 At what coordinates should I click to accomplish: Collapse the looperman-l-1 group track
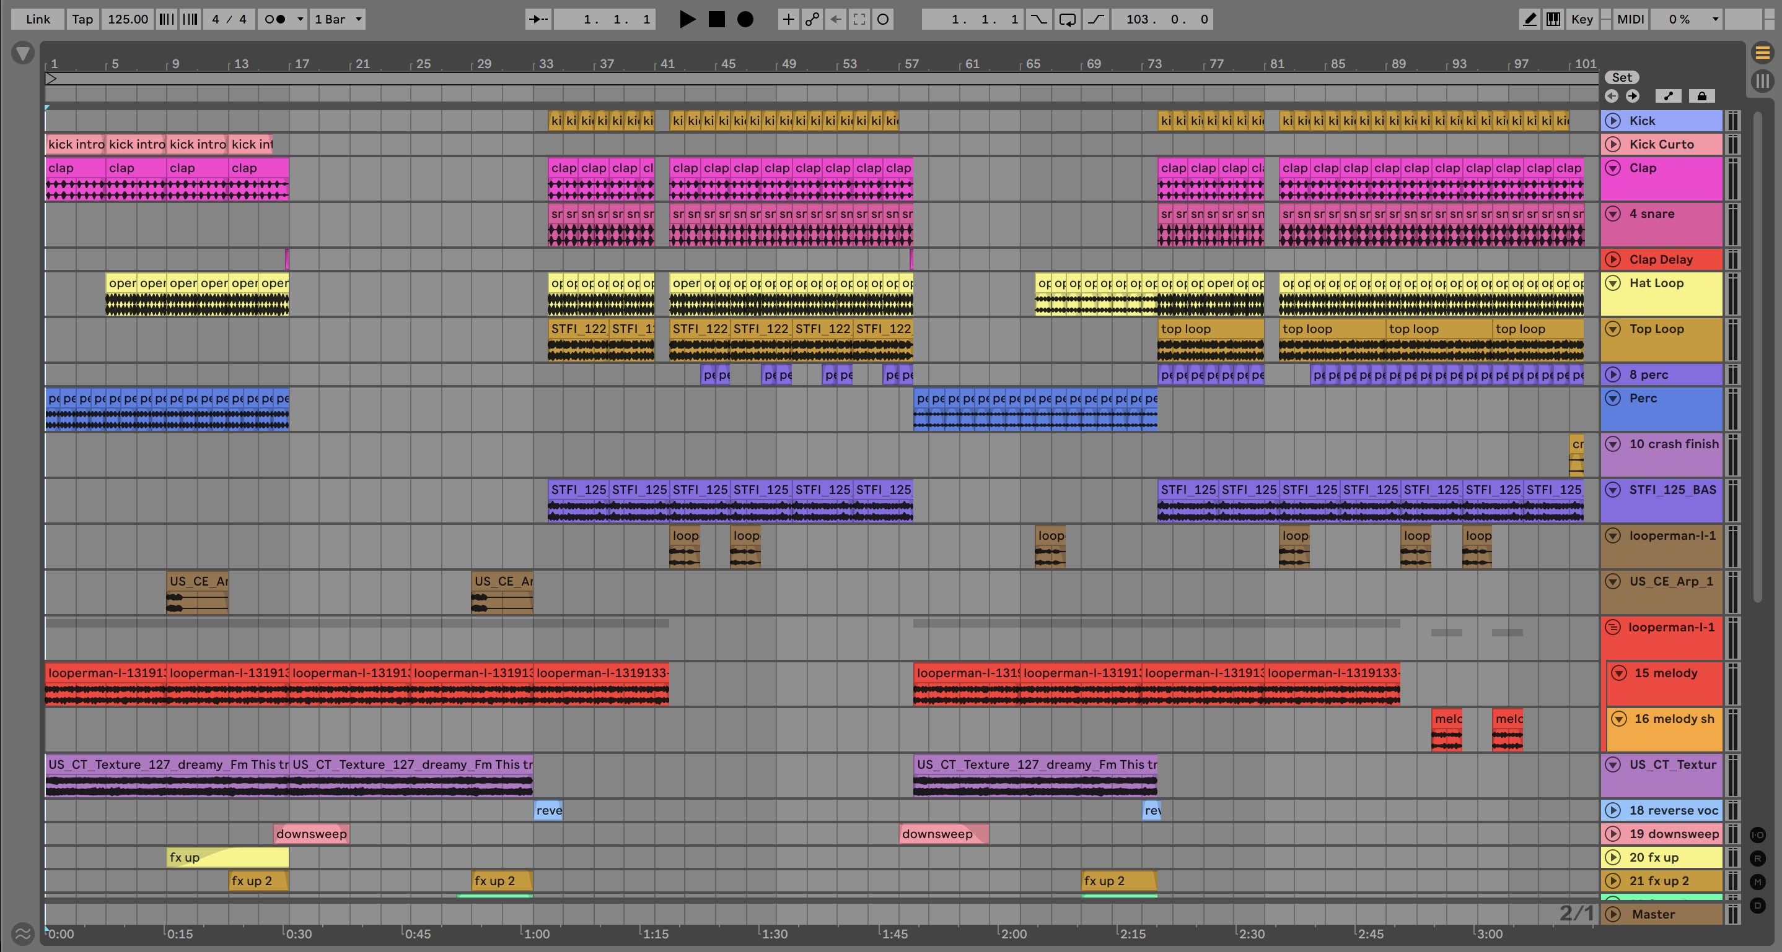coord(1612,627)
